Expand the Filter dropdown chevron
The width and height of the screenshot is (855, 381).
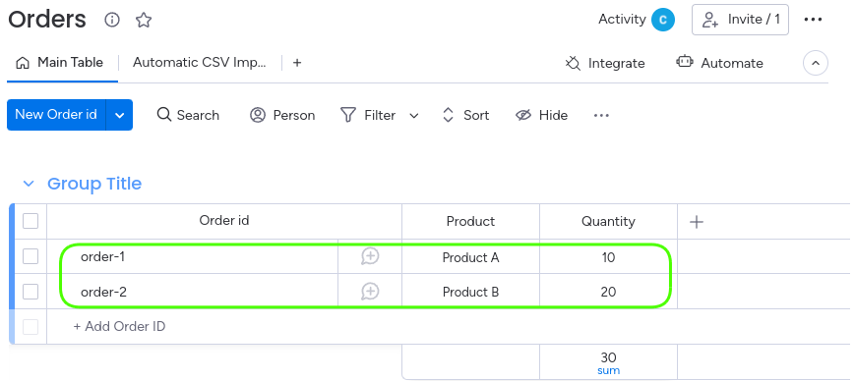414,116
